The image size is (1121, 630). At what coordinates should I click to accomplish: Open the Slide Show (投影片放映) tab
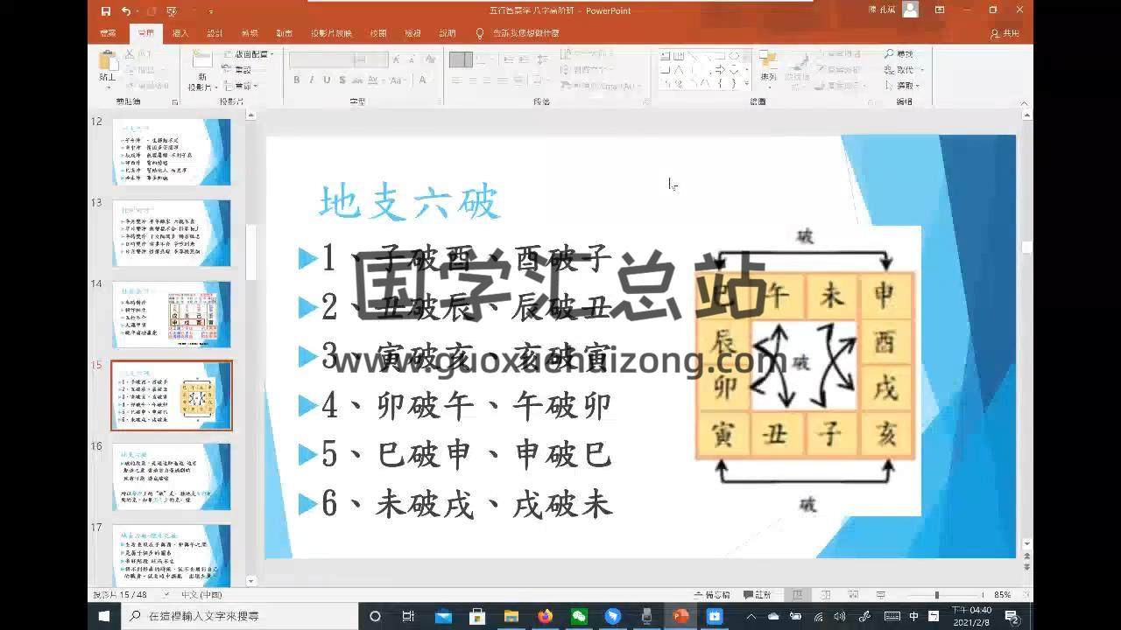(x=331, y=33)
